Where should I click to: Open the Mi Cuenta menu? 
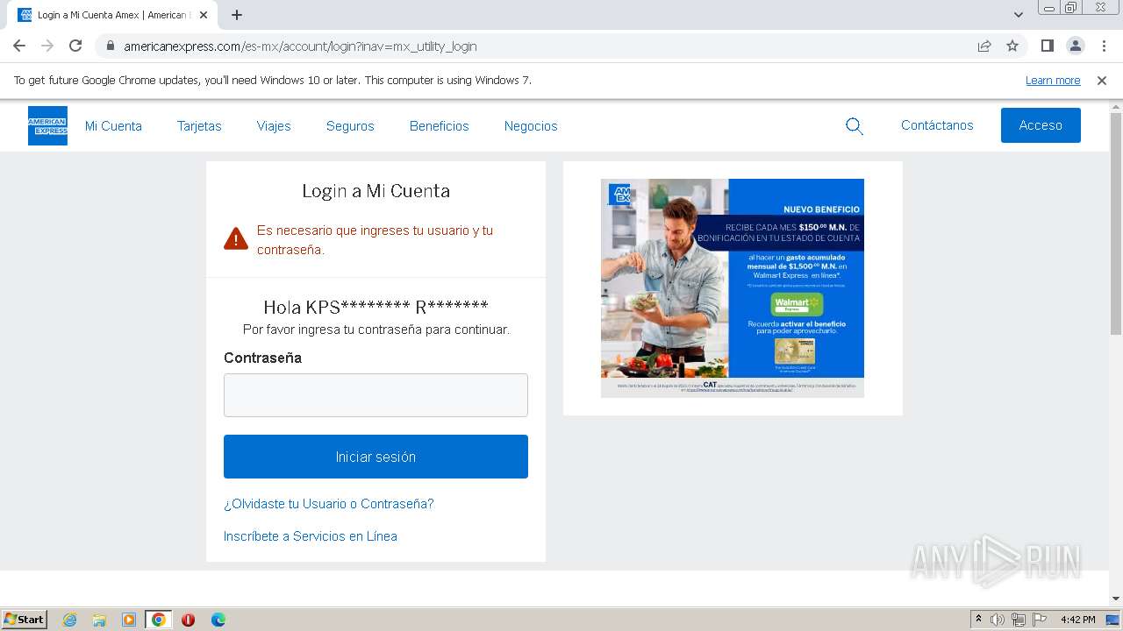coord(113,126)
